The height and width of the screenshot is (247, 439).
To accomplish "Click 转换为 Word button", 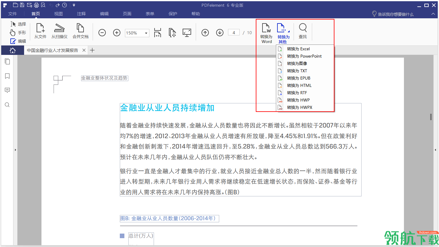I will [266, 33].
